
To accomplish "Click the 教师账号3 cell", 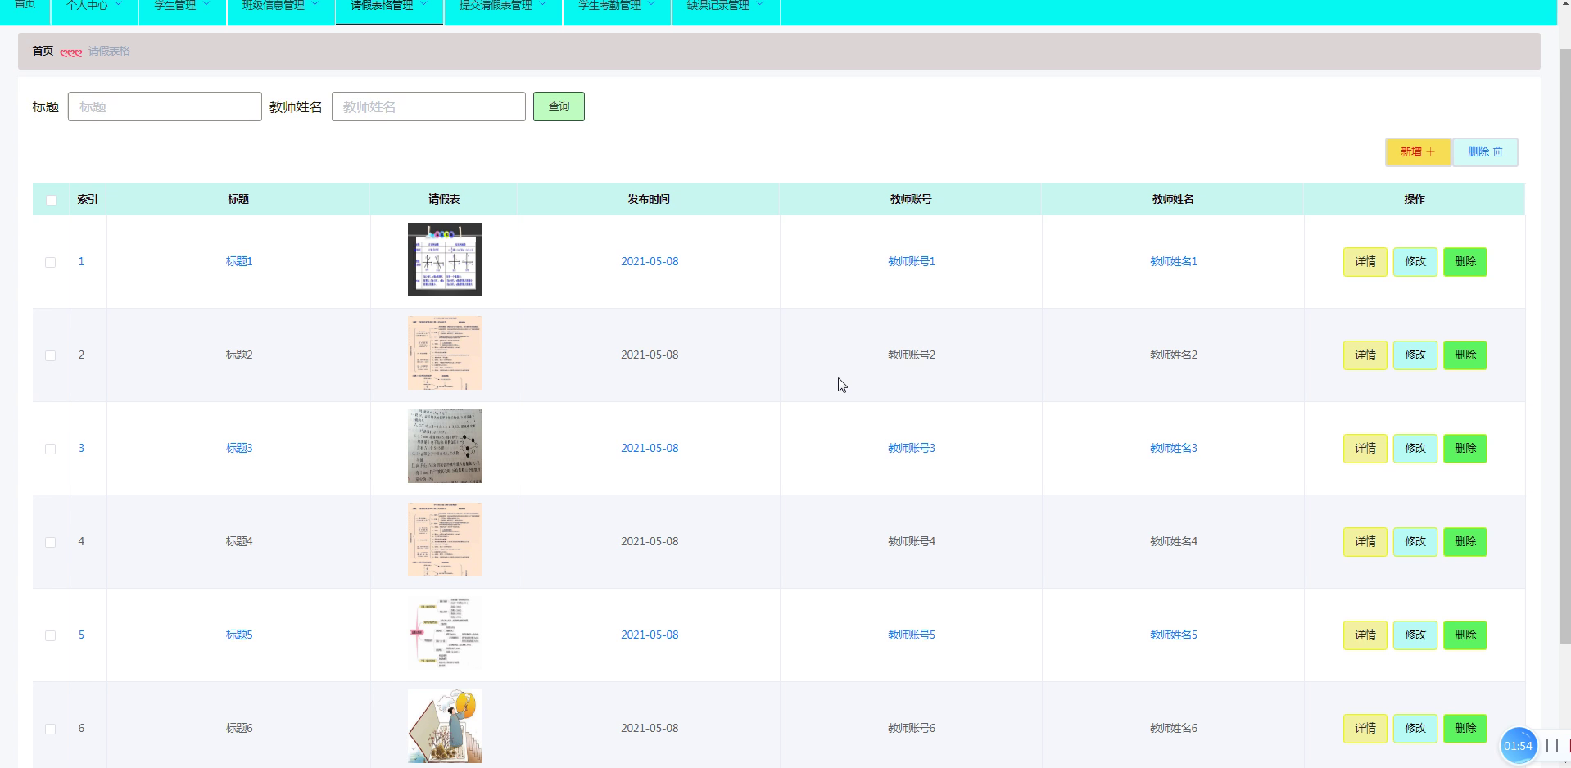I will (x=912, y=449).
